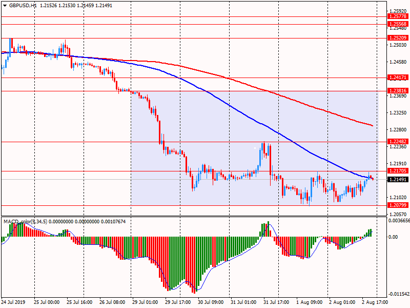
Task: Click the 1.22800 price scale value
Action: [398, 130]
